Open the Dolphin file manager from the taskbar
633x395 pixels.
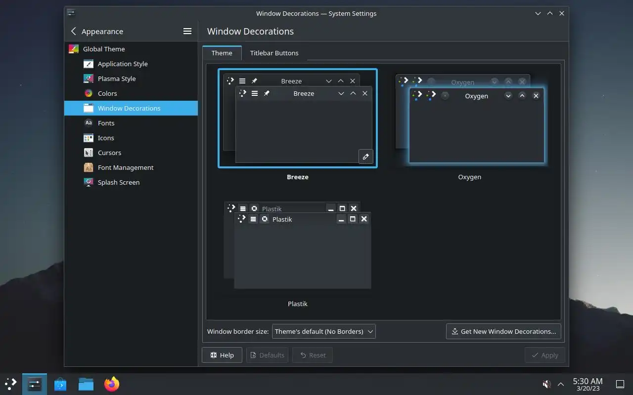click(86, 384)
